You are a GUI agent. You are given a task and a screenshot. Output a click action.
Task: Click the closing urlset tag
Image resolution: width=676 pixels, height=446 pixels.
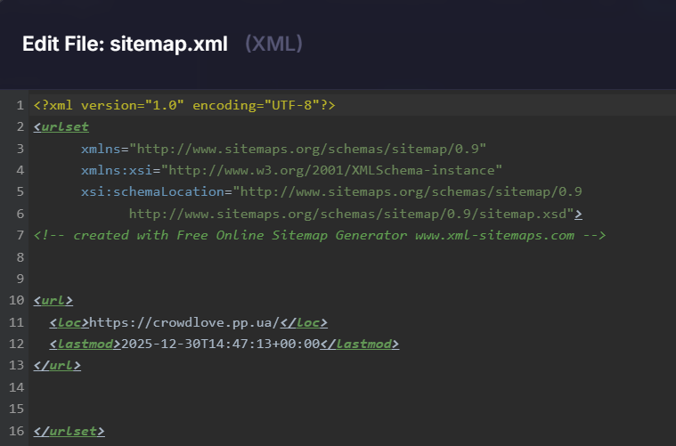[x=69, y=431]
